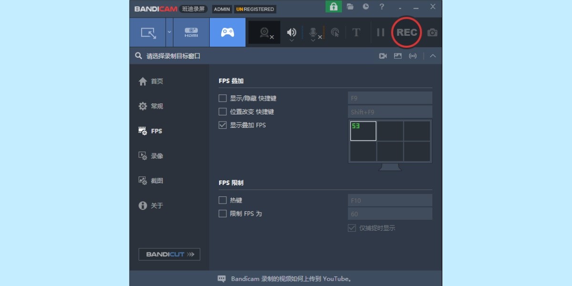
Task: Click the muted microphone icon
Action: (314, 31)
